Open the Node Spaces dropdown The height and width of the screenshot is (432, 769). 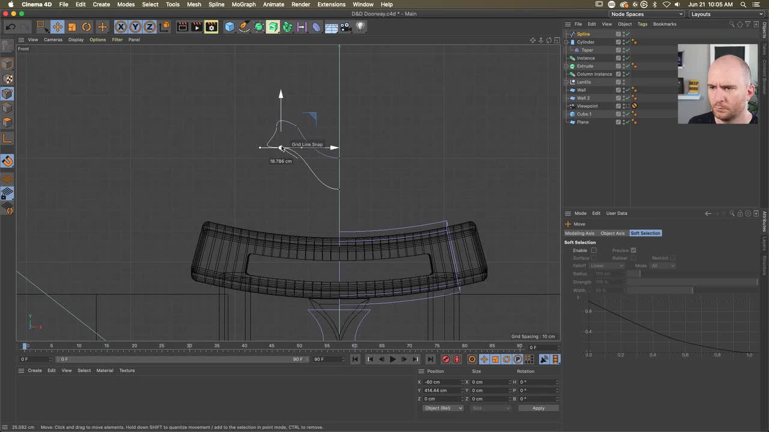(646, 14)
